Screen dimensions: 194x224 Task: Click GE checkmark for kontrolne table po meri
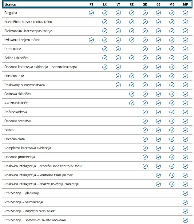158,175
